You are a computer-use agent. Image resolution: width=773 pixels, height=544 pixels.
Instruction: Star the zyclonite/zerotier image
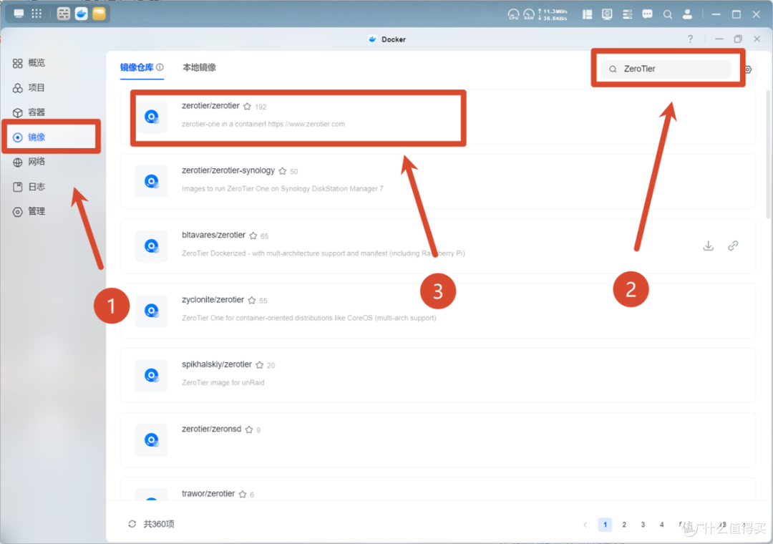point(252,301)
